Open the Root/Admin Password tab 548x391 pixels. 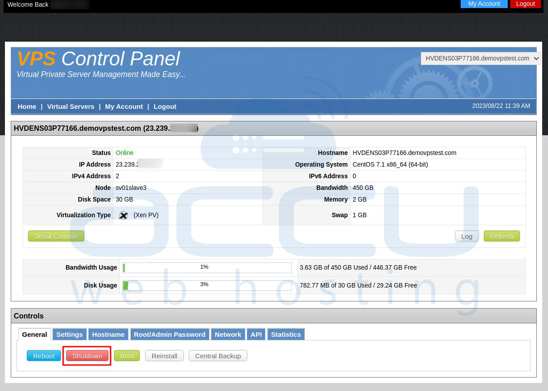(170, 334)
